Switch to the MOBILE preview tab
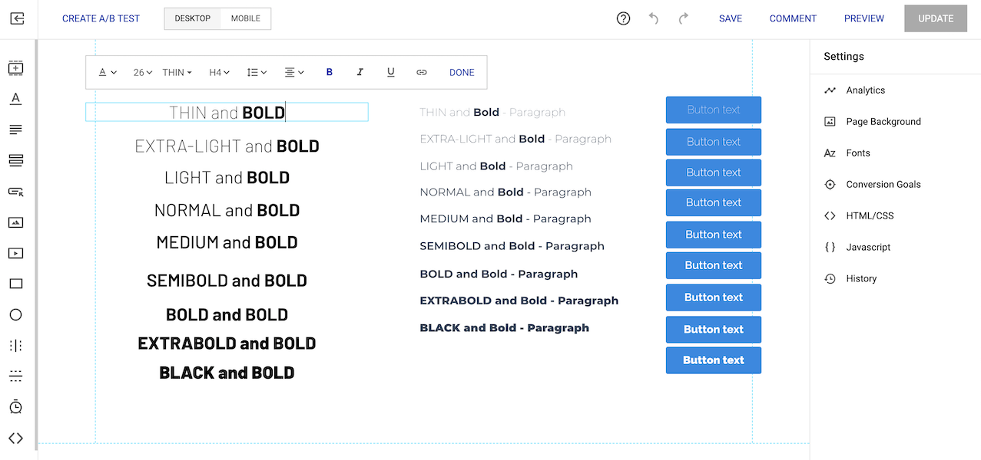Viewport: 981px width, 460px height. pyautogui.click(x=245, y=18)
